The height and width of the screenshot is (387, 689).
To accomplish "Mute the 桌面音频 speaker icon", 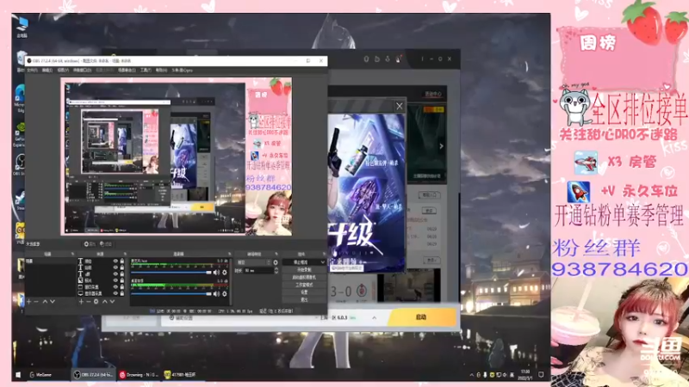I will [x=217, y=294].
